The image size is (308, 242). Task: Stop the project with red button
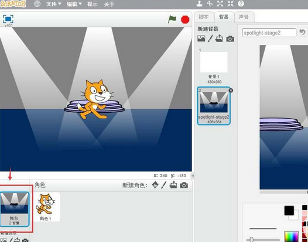click(x=185, y=20)
